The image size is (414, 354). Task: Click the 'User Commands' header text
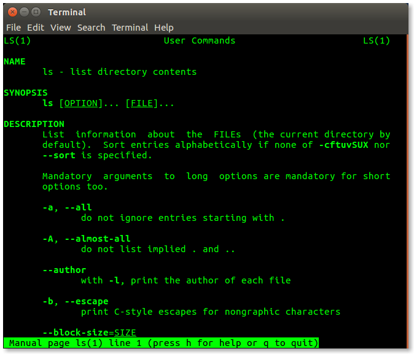click(200, 40)
